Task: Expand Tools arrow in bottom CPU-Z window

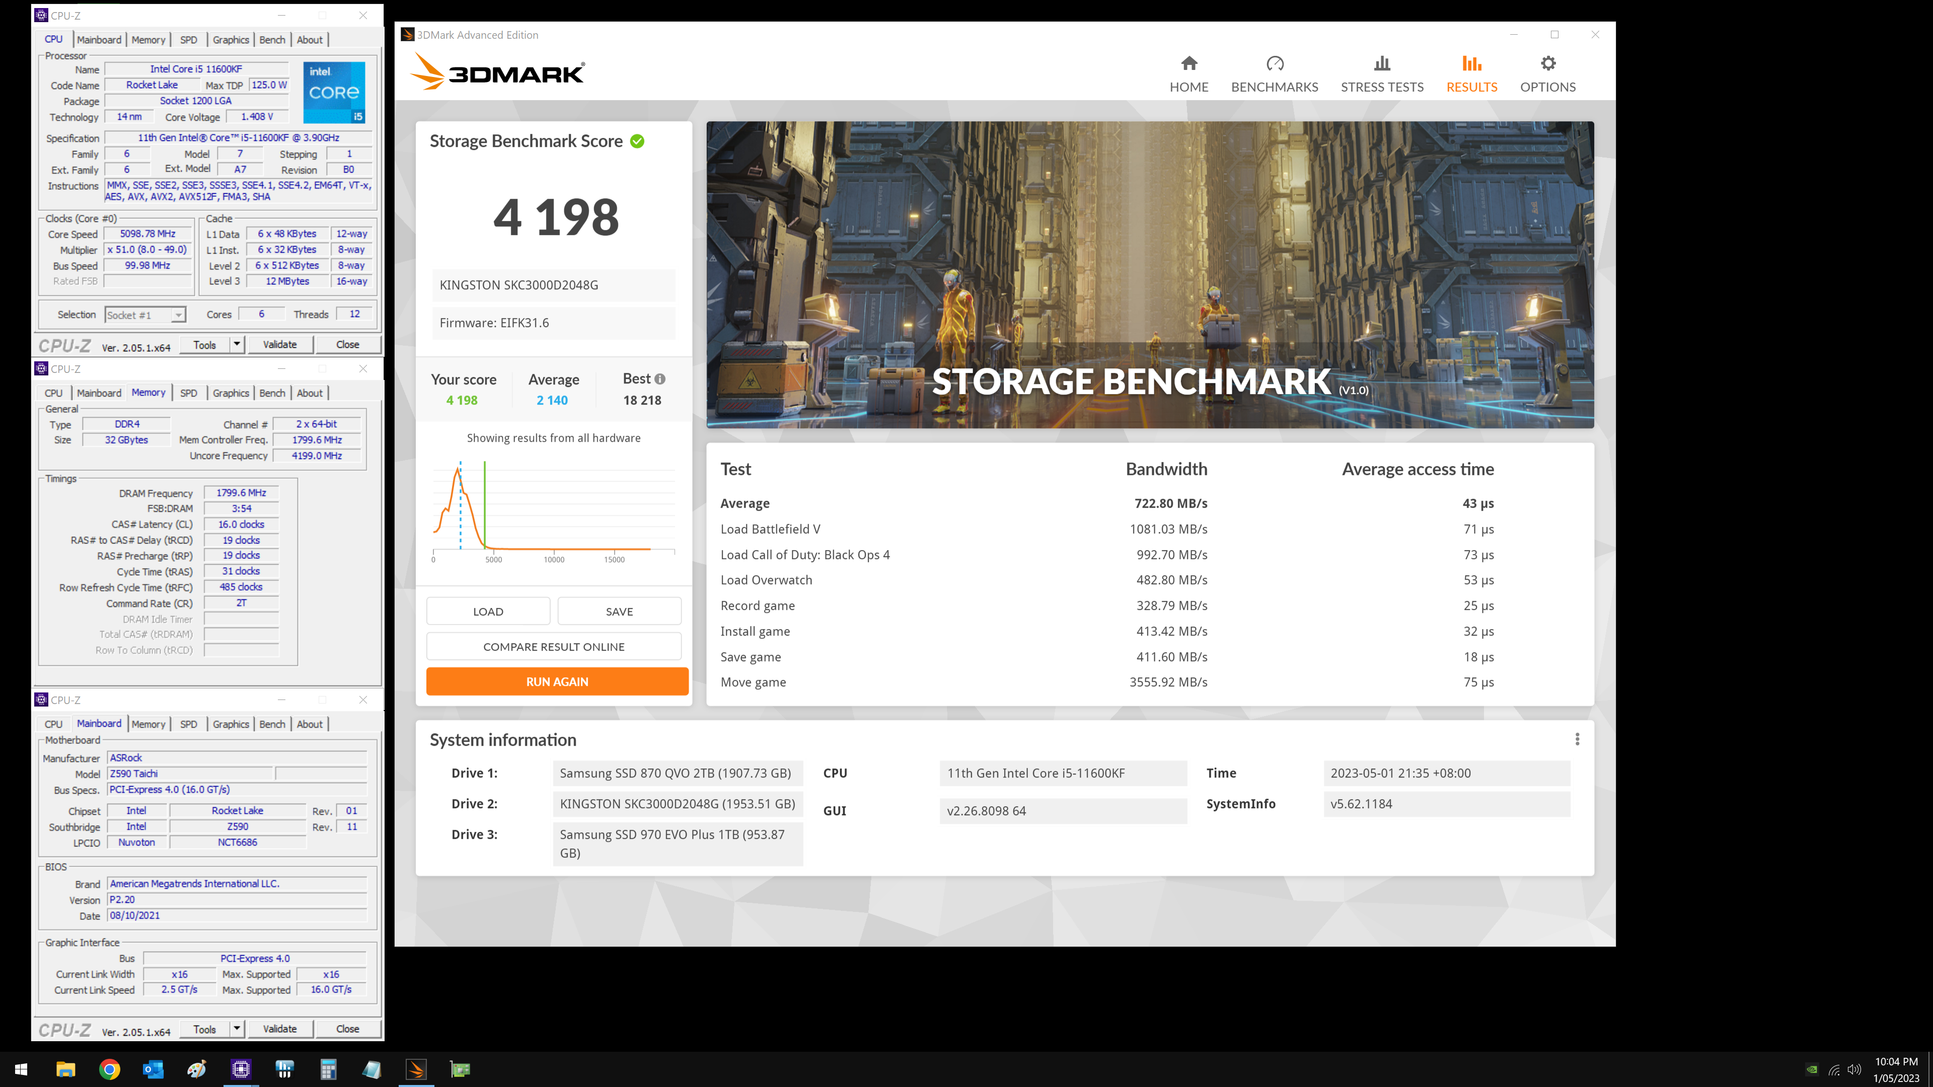Action: click(x=237, y=1029)
